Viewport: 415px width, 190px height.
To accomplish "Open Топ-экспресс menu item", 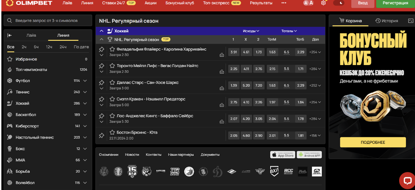I will click(222, 3).
